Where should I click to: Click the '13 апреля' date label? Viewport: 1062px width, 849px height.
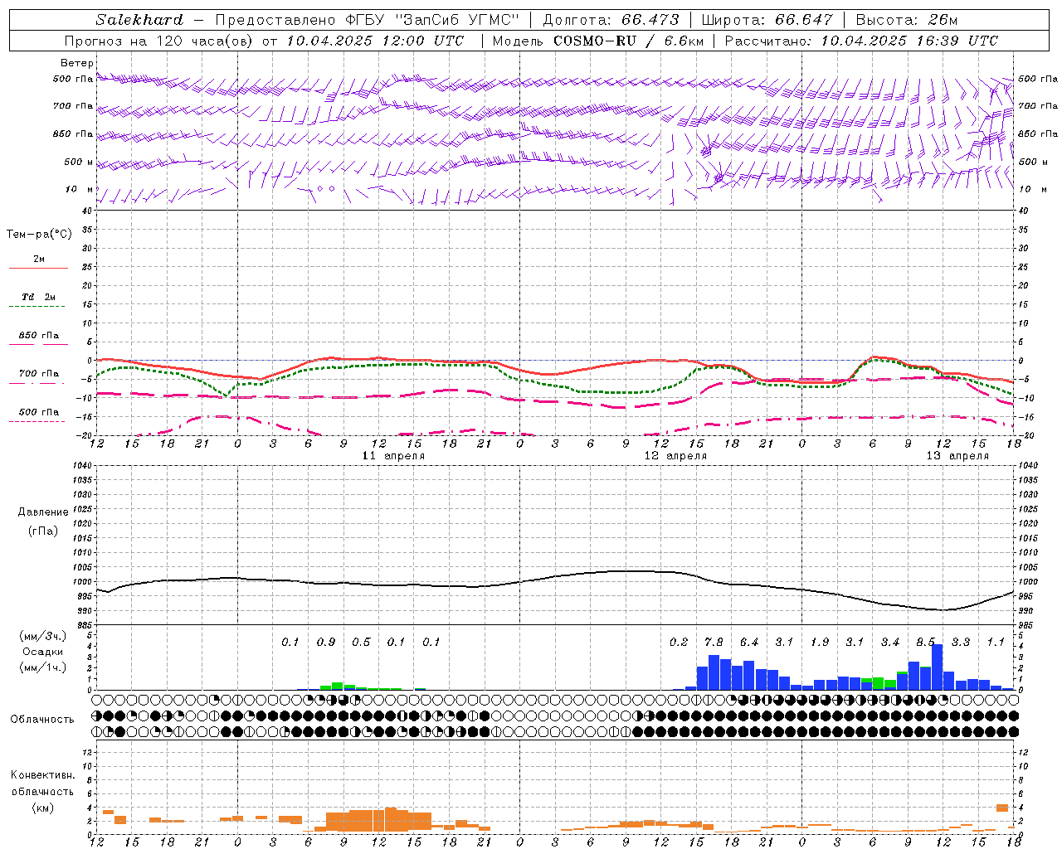tap(957, 456)
